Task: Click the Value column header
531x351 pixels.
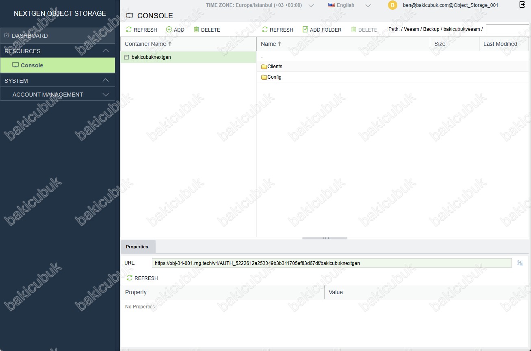Action: (427, 292)
